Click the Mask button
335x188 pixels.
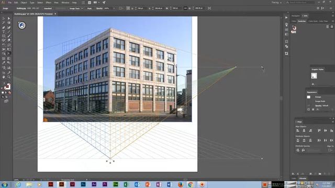click(x=90, y=8)
